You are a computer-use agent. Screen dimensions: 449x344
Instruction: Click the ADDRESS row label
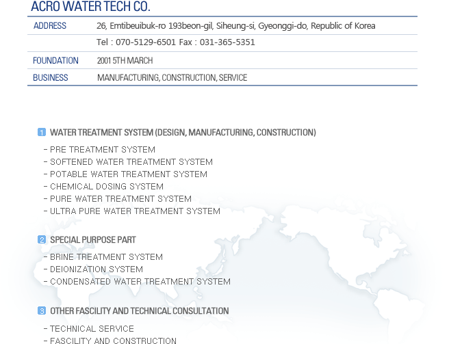coord(50,26)
